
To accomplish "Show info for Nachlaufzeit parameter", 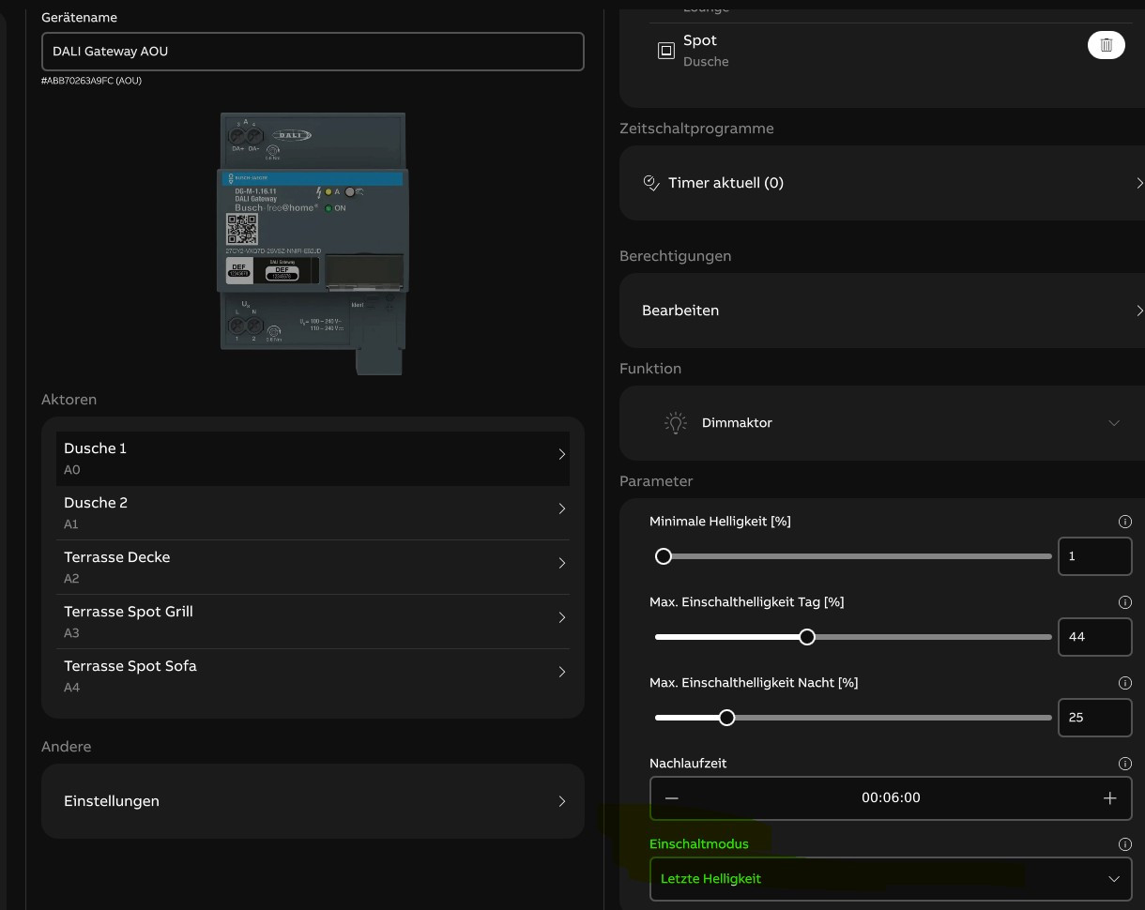I will pyautogui.click(x=1124, y=764).
